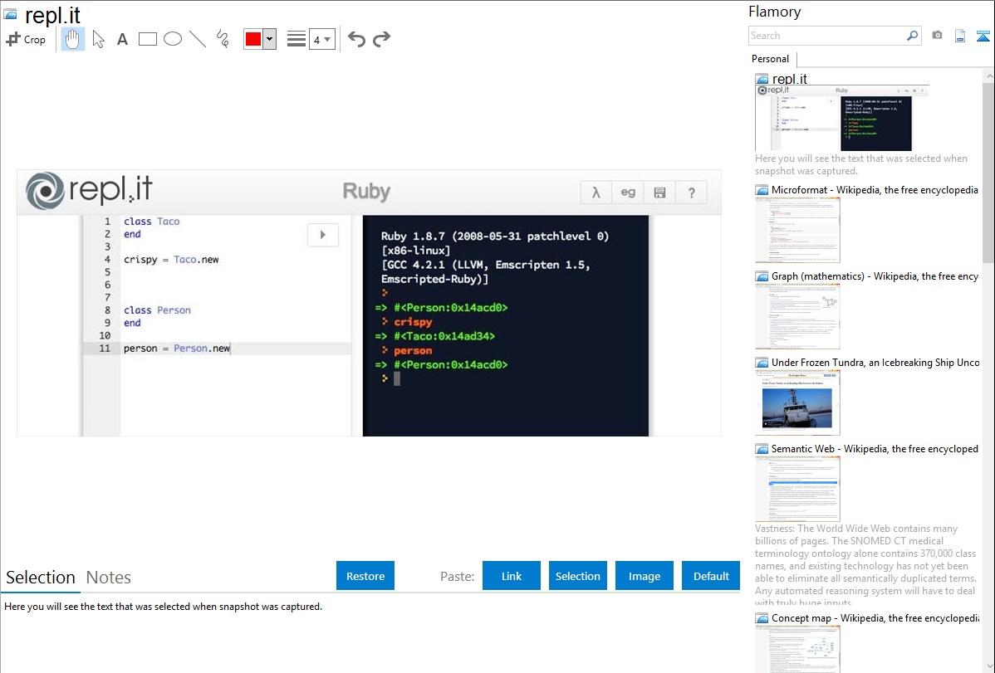
Task: Click console output '#<Taco:0x14ad34>'
Action: point(444,336)
